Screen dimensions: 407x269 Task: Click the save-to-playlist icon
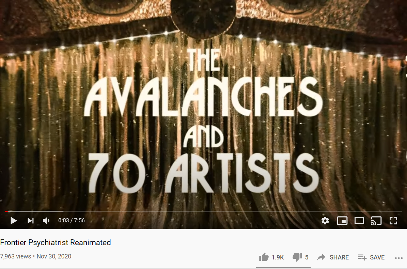[x=362, y=257]
